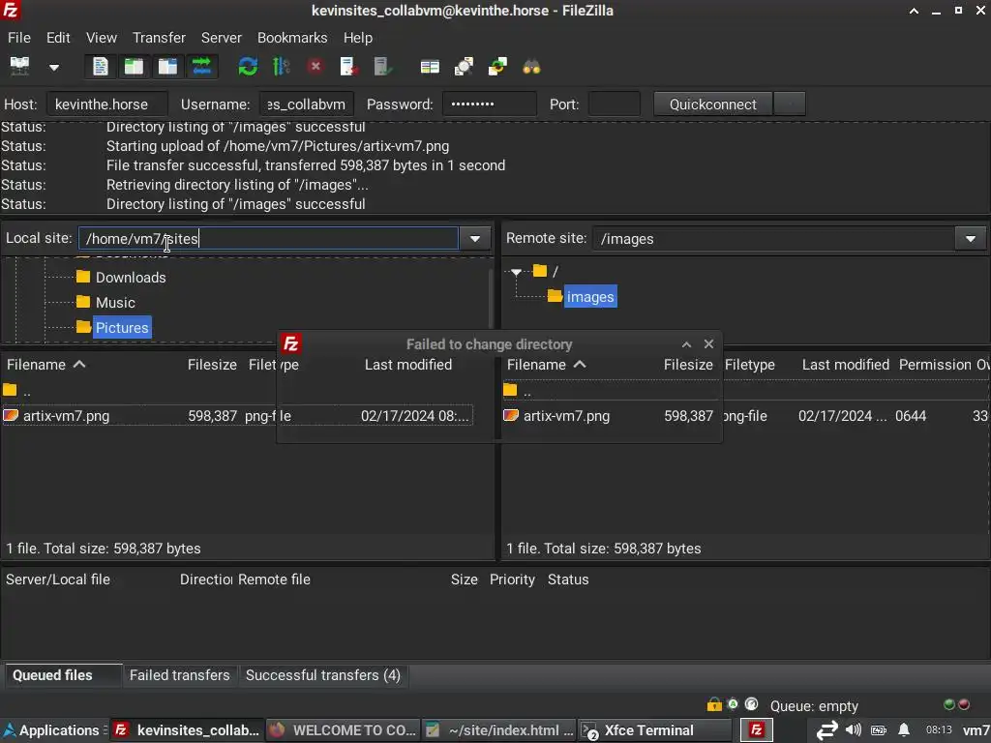Open the Edit menu
The width and height of the screenshot is (991, 743).
pyautogui.click(x=58, y=38)
